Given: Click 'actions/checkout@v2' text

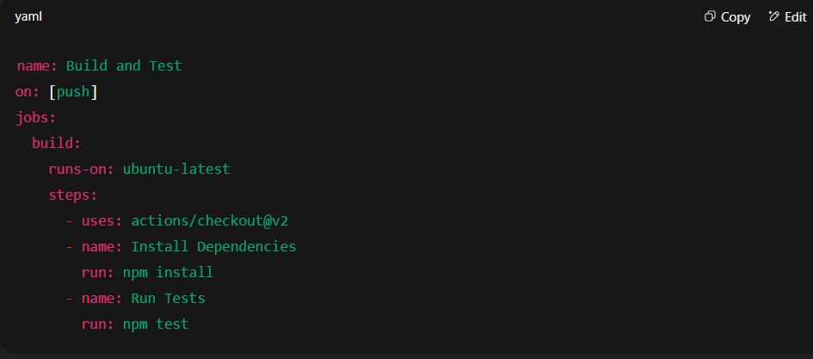Looking at the screenshot, I should [x=209, y=221].
